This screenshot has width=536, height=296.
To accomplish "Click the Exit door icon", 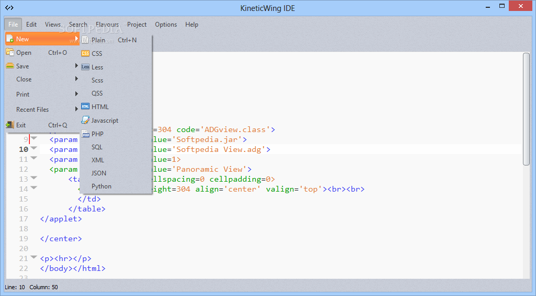I will pos(10,125).
